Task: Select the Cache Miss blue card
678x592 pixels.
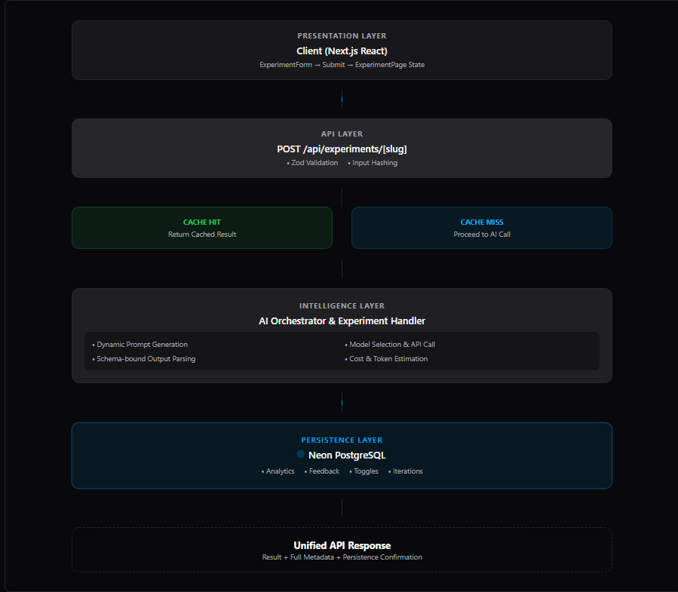Action: coord(481,228)
